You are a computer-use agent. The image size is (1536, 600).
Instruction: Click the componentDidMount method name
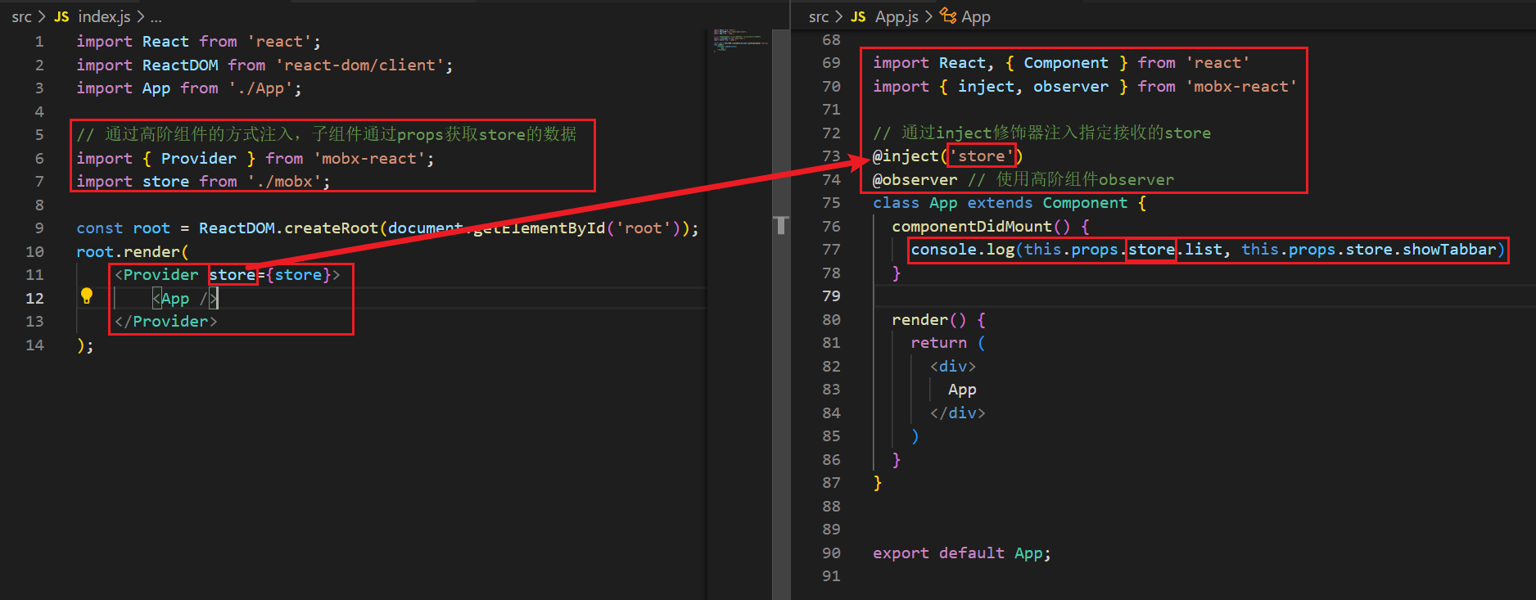pos(971,226)
